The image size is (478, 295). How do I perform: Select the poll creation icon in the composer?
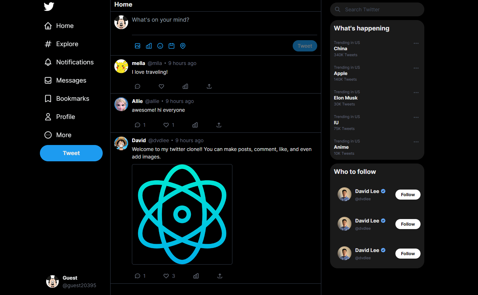(149, 46)
